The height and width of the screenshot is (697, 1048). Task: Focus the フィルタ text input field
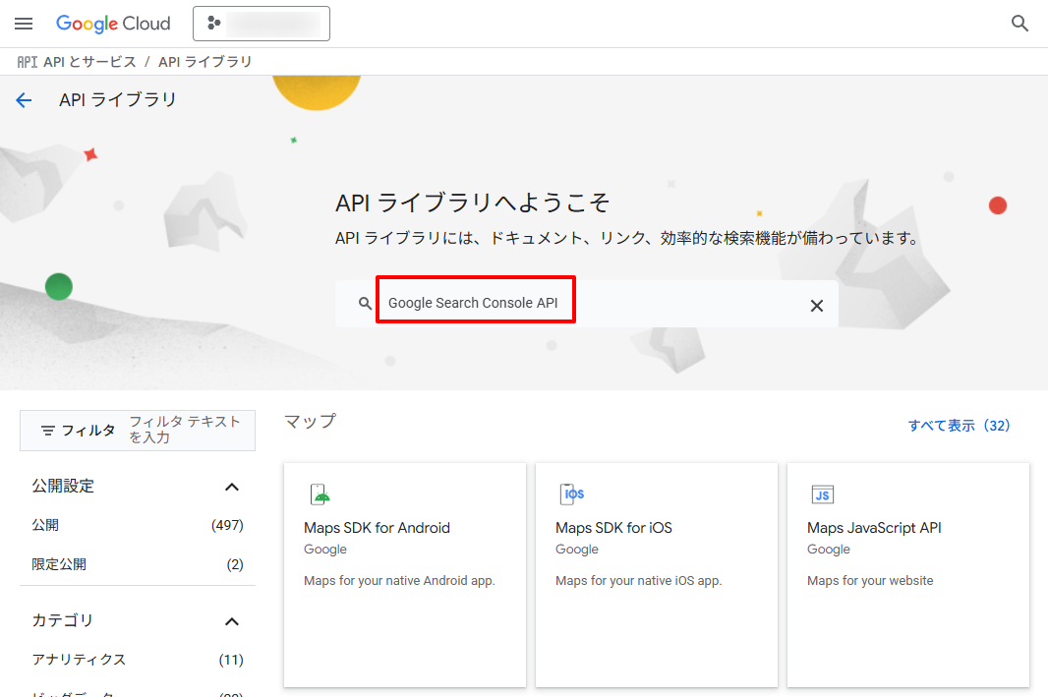tap(185, 430)
